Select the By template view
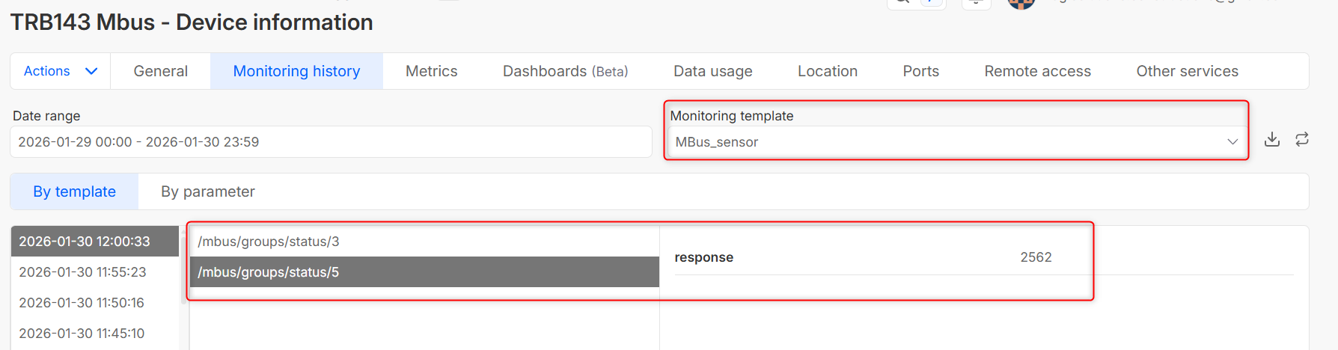This screenshot has height=350, width=1338. click(74, 191)
